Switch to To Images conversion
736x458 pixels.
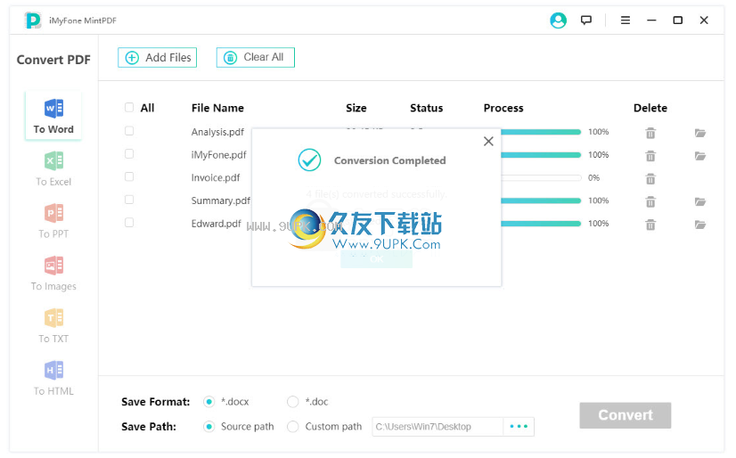53,274
